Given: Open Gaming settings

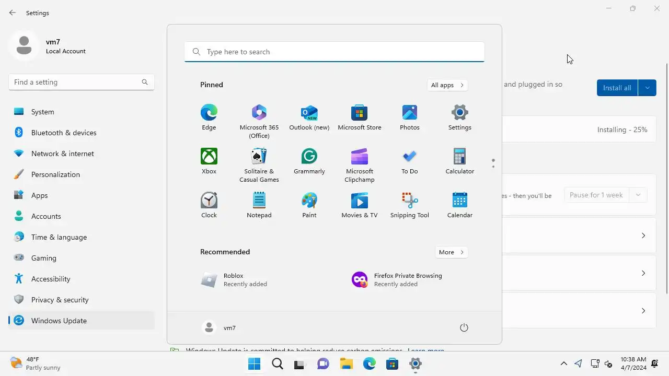Looking at the screenshot, I should point(82,258).
